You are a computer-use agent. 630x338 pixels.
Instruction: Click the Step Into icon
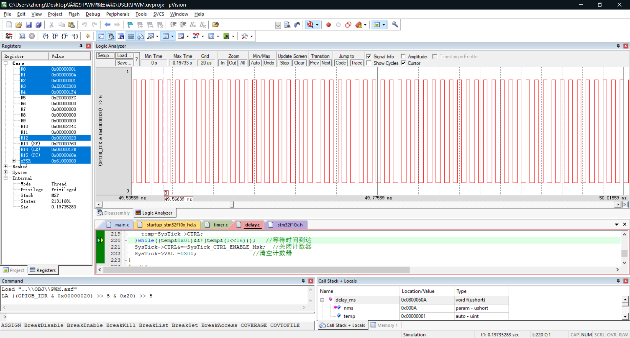pyautogui.click(x=46, y=36)
